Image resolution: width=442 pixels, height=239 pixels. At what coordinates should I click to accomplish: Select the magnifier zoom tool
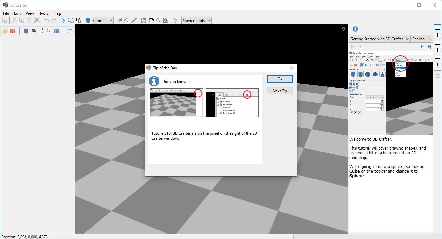click(159, 20)
